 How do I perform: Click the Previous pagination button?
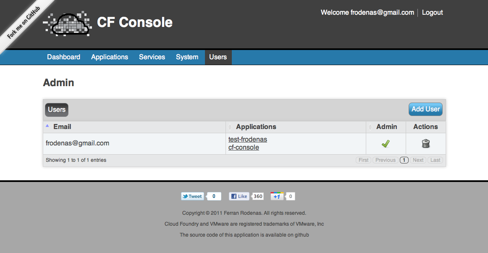point(385,160)
